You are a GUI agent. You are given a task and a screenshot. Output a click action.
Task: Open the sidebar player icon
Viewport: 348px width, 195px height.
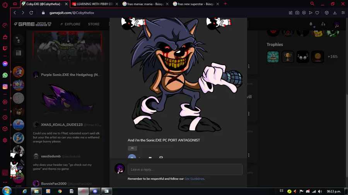click(x=5, y=102)
